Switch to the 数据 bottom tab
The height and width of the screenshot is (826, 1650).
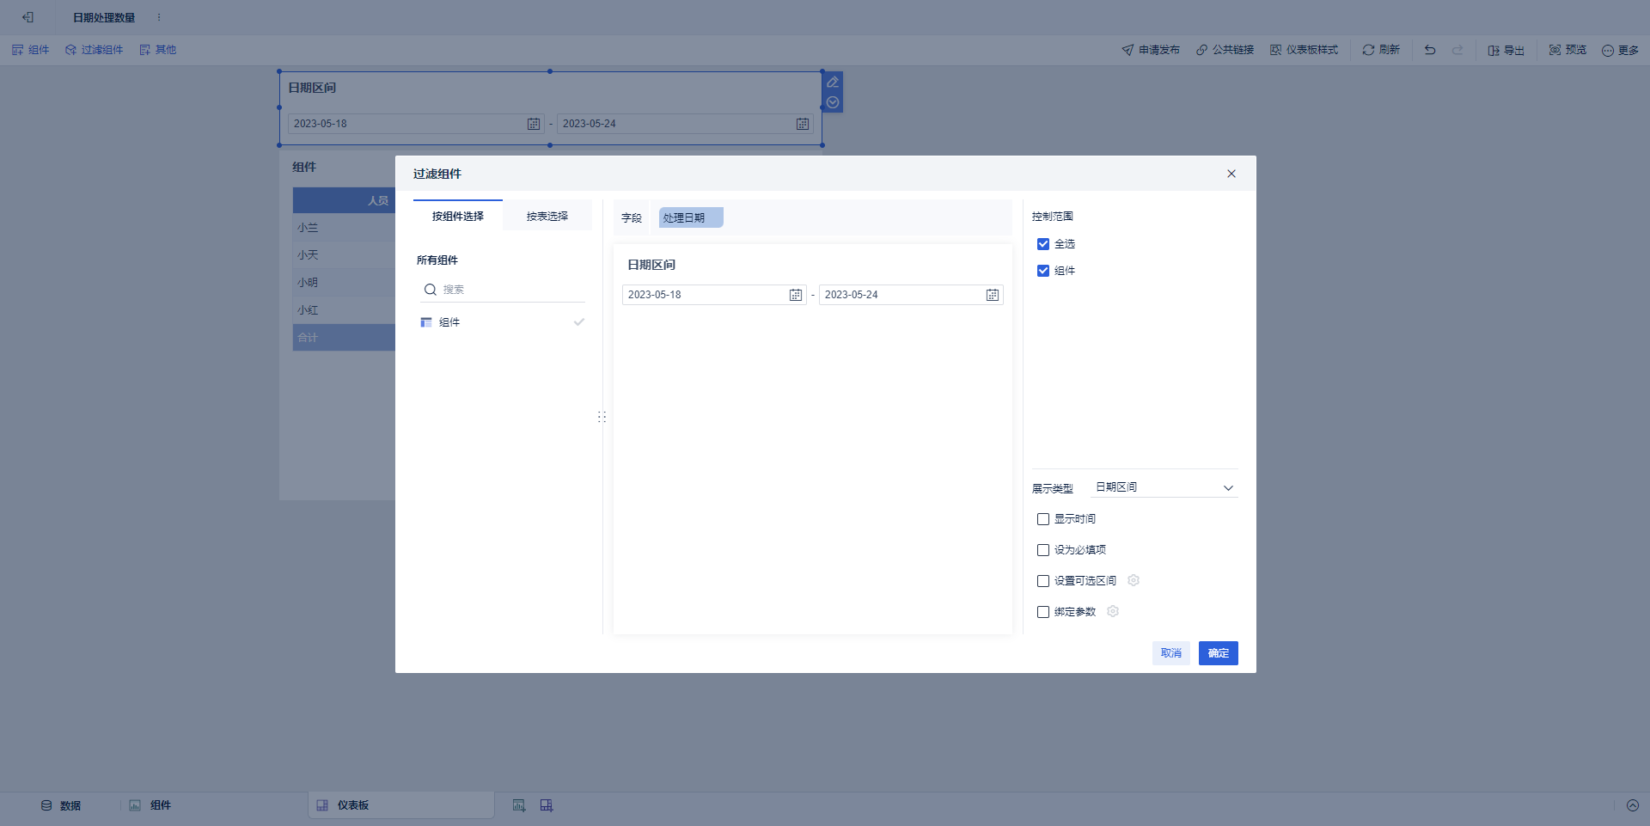(61, 805)
